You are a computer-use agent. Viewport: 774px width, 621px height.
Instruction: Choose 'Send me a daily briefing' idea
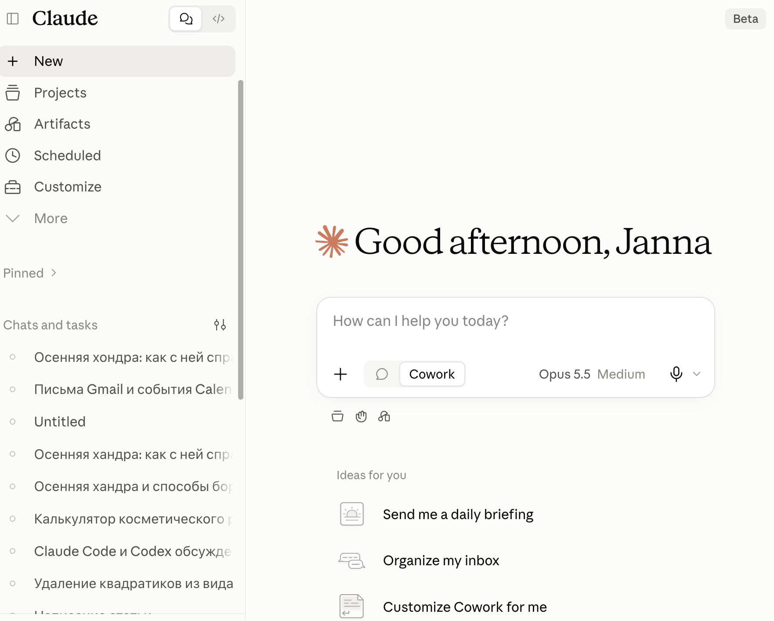458,514
